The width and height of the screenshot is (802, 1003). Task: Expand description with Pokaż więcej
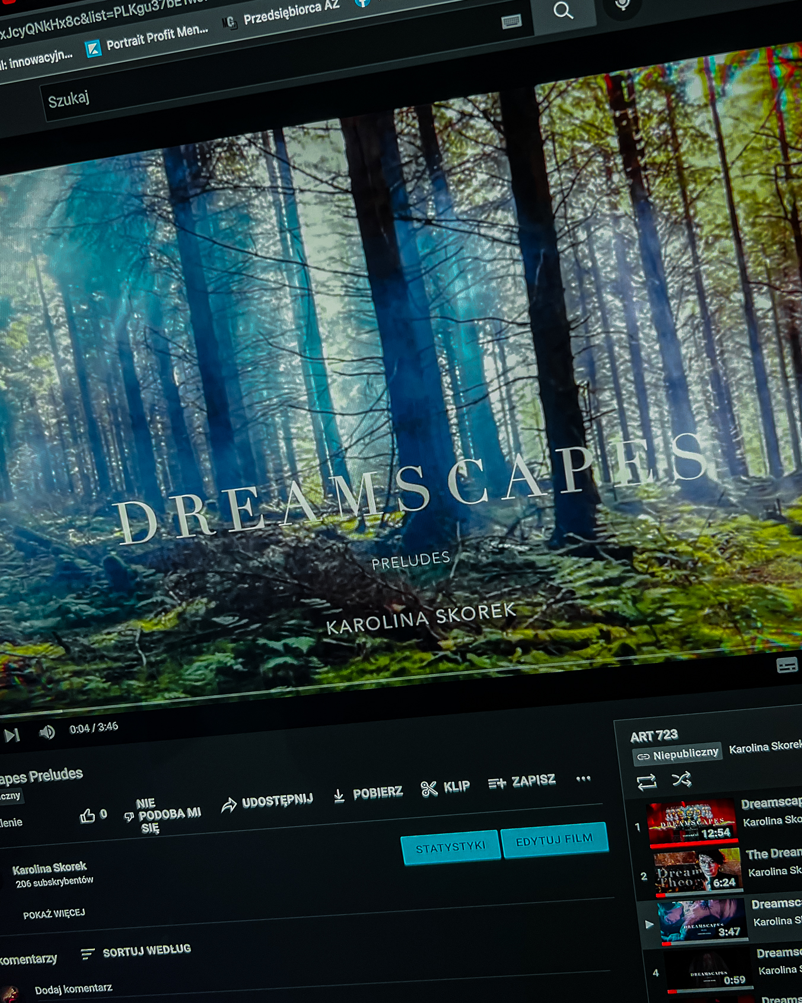click(54, 913)
